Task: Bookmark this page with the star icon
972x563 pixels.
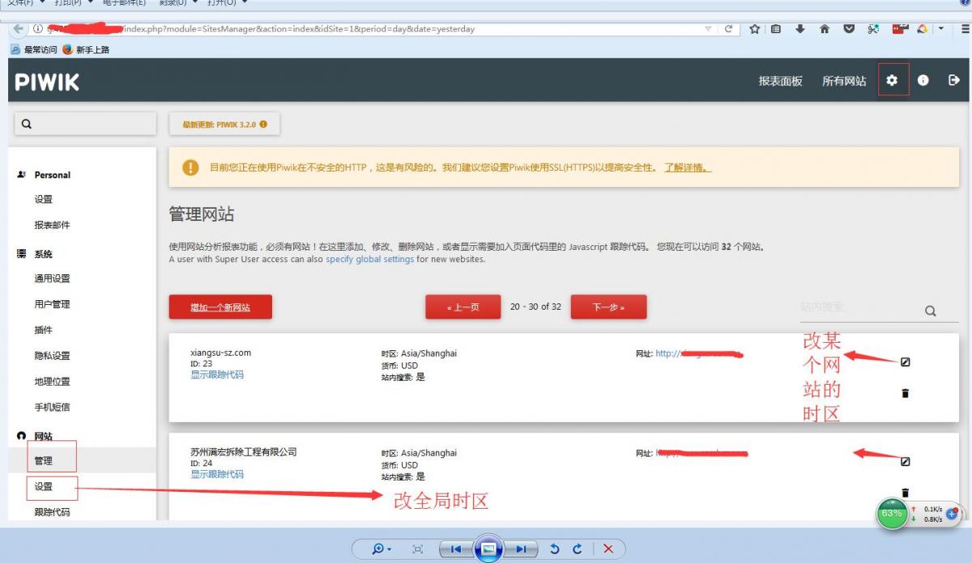Action: tap(754, 29)
